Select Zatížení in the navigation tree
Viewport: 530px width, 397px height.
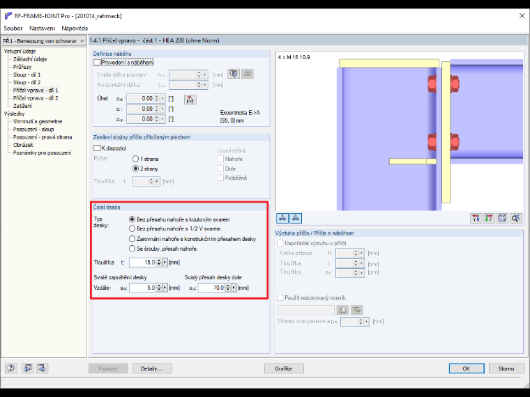(22, 106)
